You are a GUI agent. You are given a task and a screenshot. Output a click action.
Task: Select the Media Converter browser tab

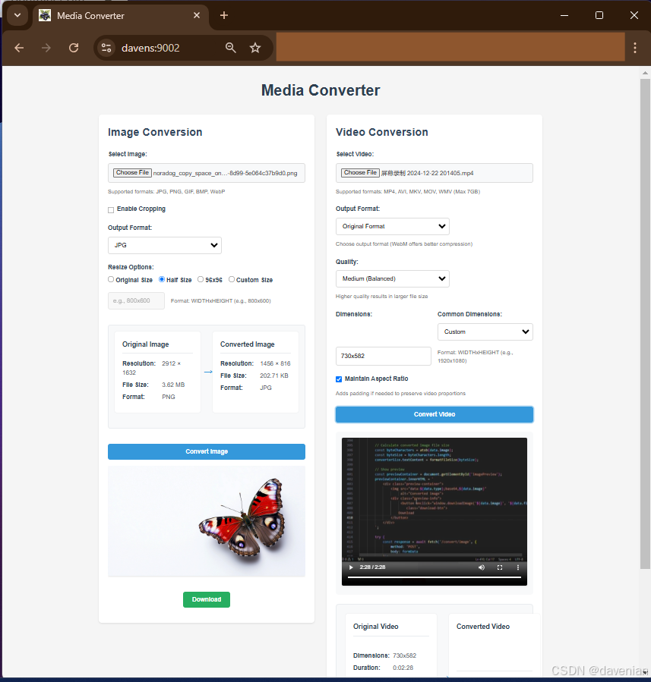tap(120, 16)
